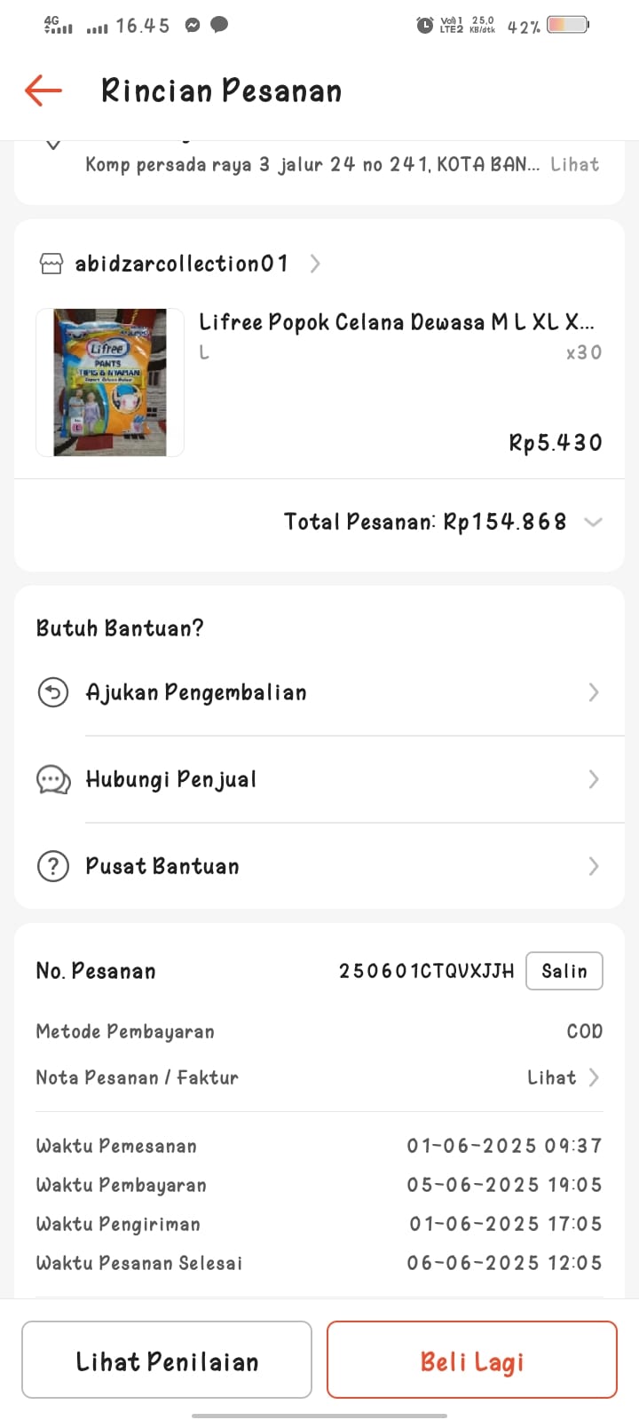
Task: Tap the chat bubbles seller icon
Action: (53, 779)
